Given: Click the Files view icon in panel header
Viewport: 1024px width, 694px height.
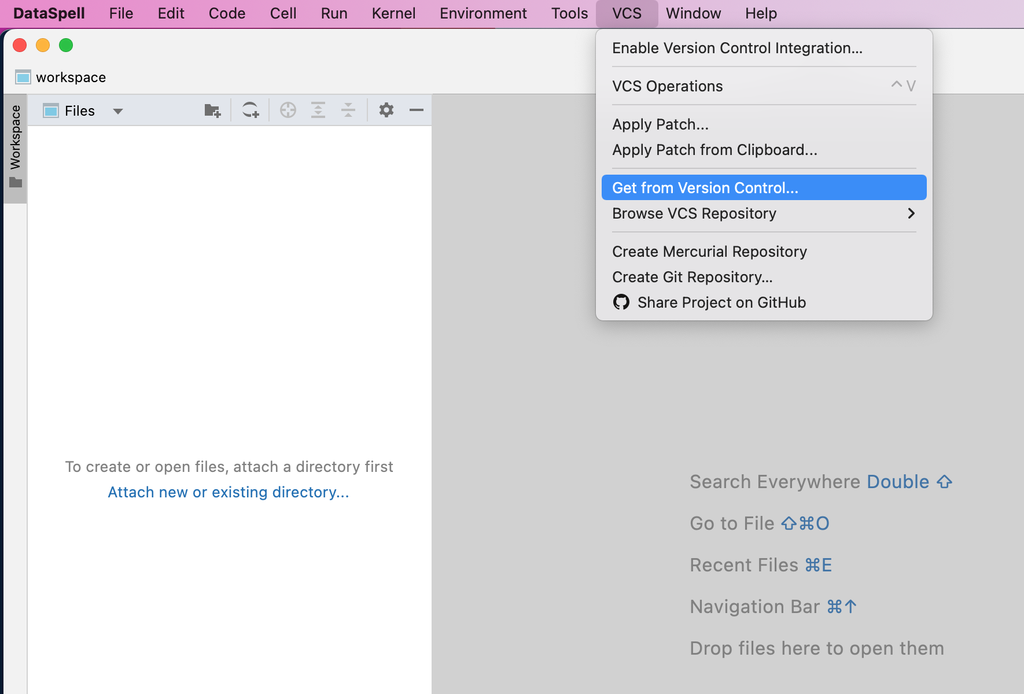Looking at the screenshot, I should click(51, 110).
